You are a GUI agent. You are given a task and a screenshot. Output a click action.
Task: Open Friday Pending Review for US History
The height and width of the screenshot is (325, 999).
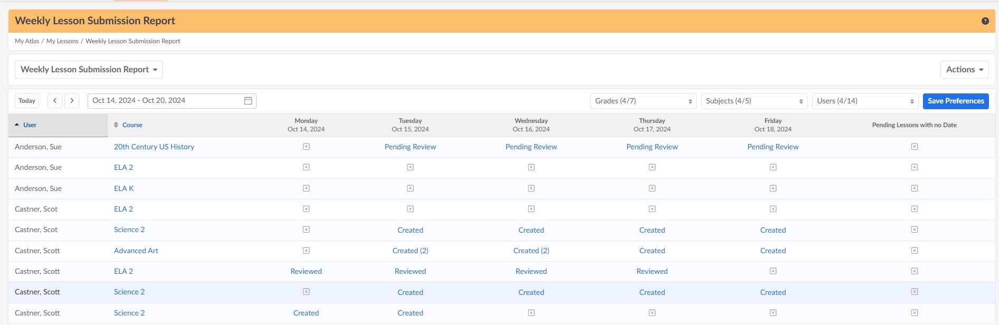[x=773, y=147]
